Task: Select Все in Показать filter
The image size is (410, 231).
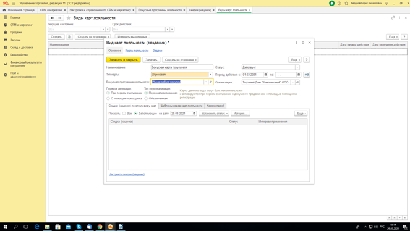Action: pos(124,114)
